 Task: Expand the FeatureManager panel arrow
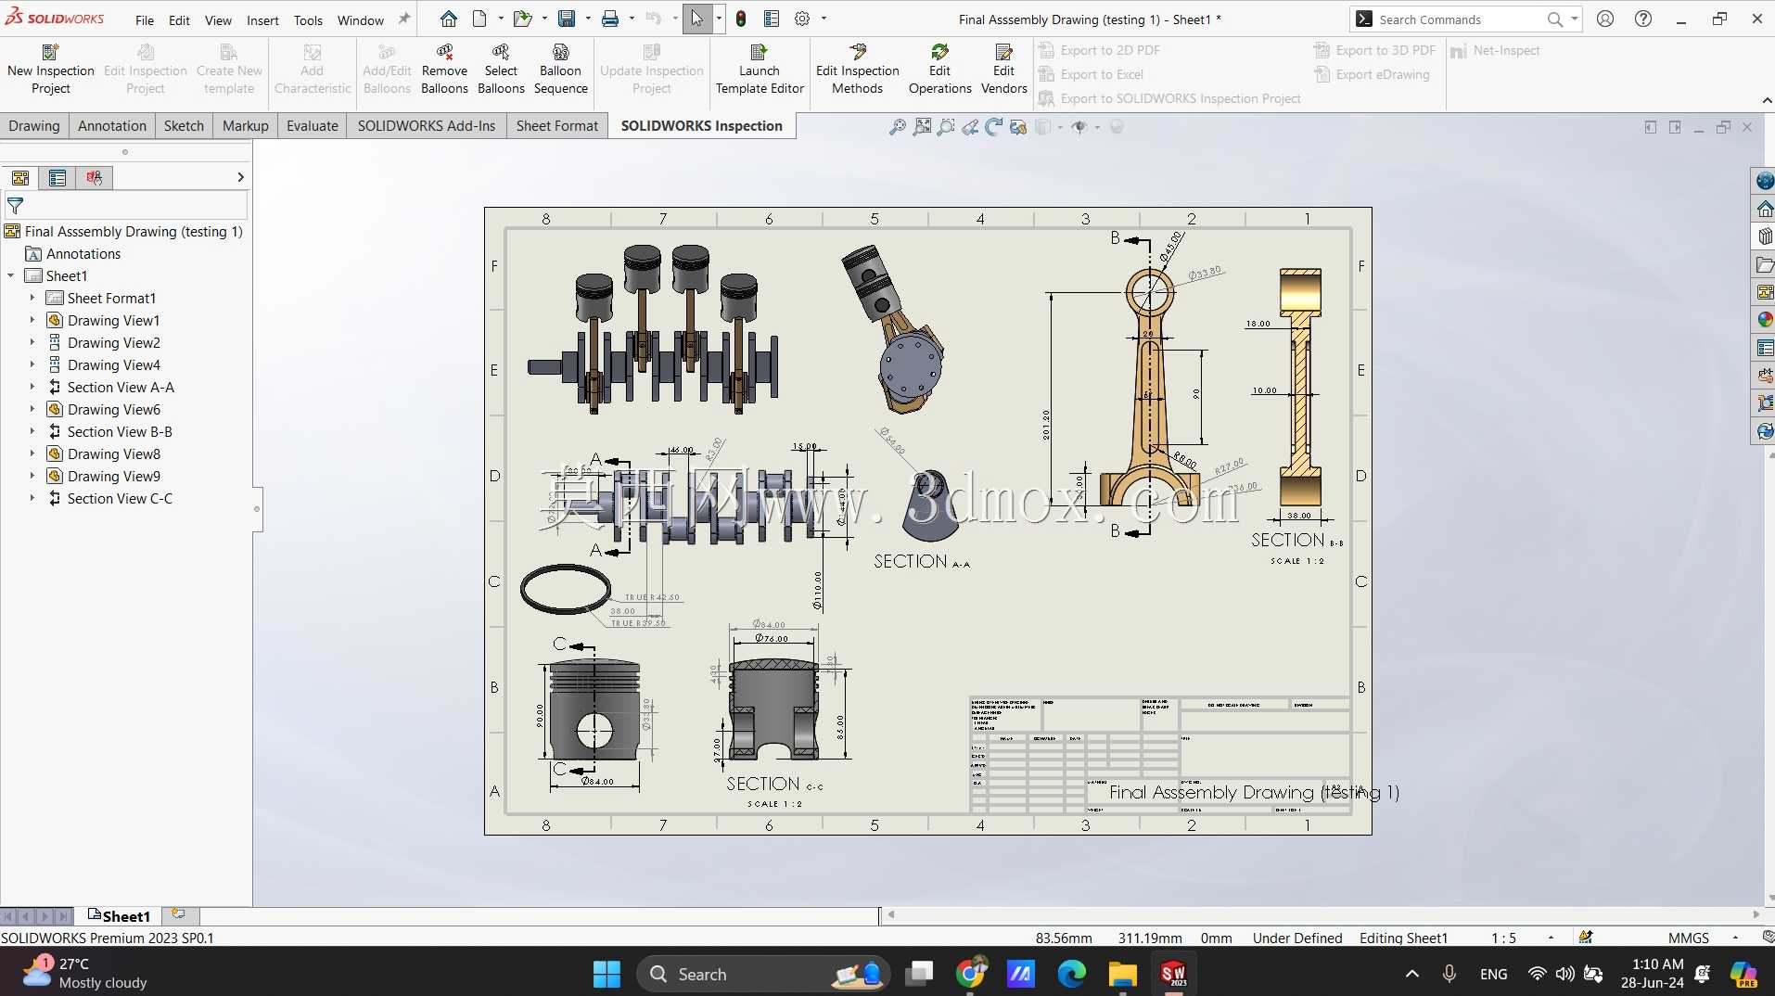click(240, 177)
